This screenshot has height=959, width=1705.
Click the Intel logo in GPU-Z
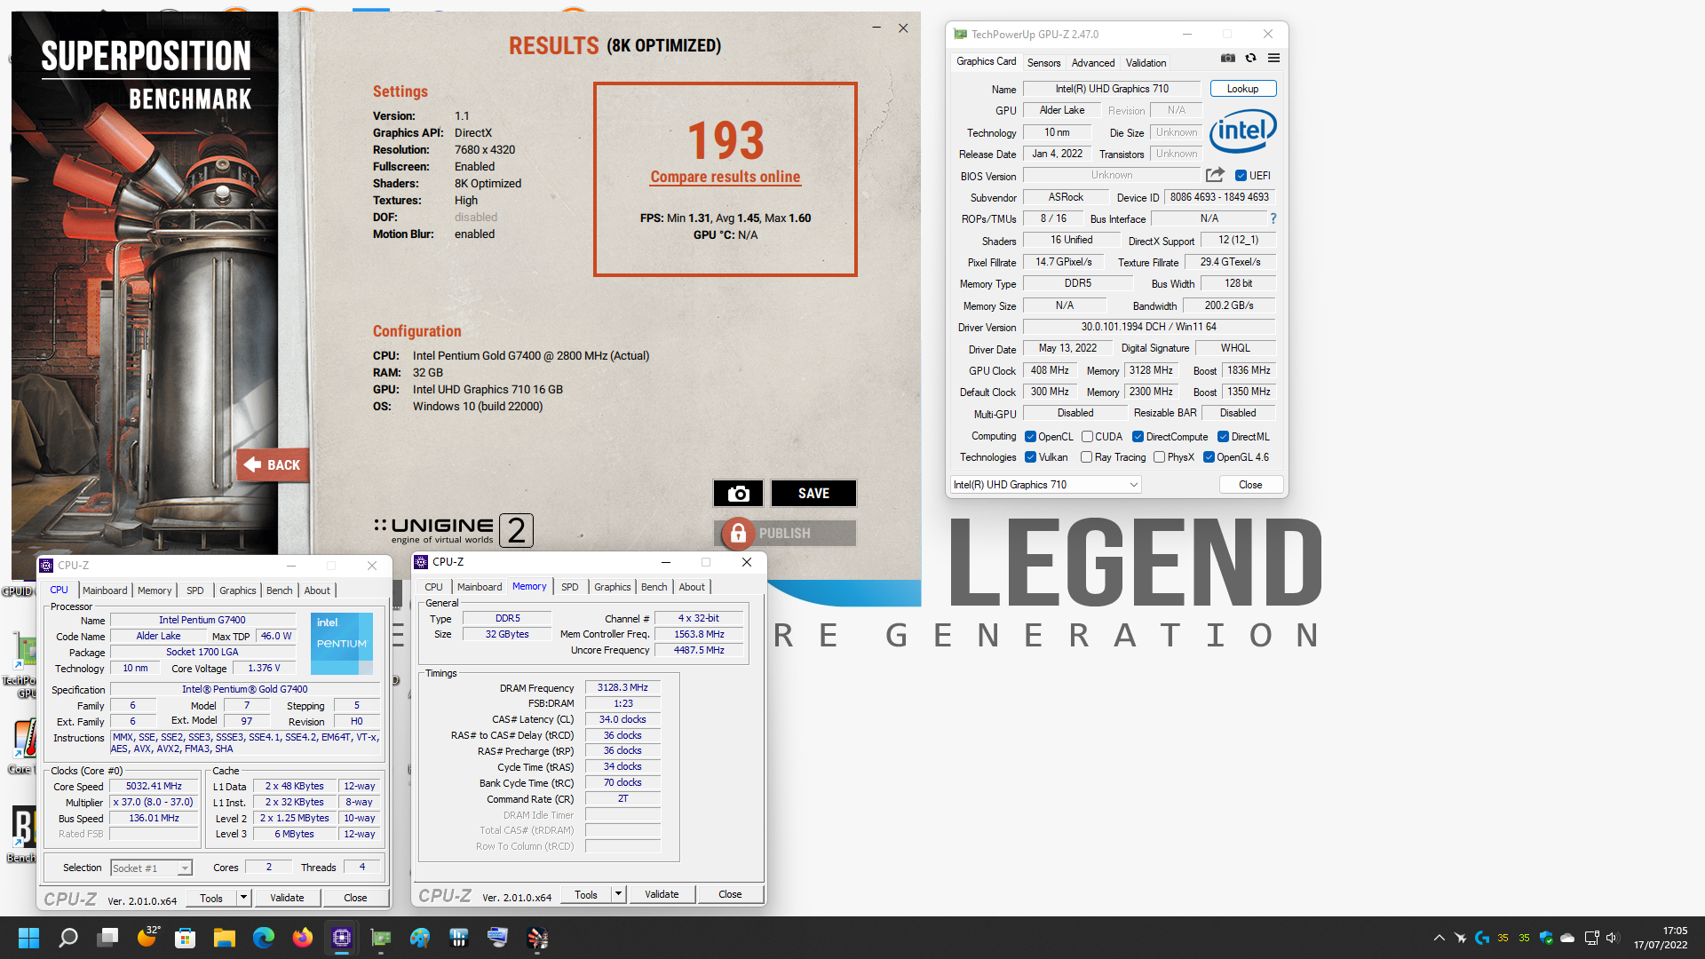1243,131
